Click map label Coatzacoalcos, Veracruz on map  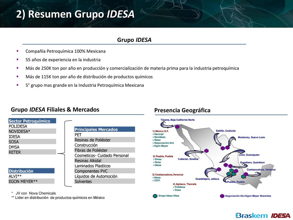pyautogui.click(x=261, y=170)
